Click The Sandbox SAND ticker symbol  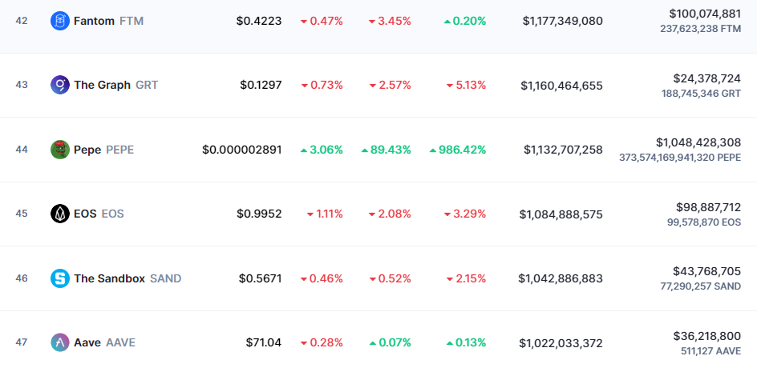pyautogui.click(x=166, y=278)
